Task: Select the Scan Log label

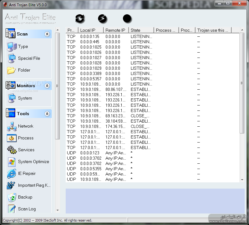Action: 27,209
